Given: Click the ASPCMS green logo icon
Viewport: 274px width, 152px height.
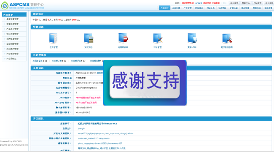Looking at the screenshot, I should (5, 5).
